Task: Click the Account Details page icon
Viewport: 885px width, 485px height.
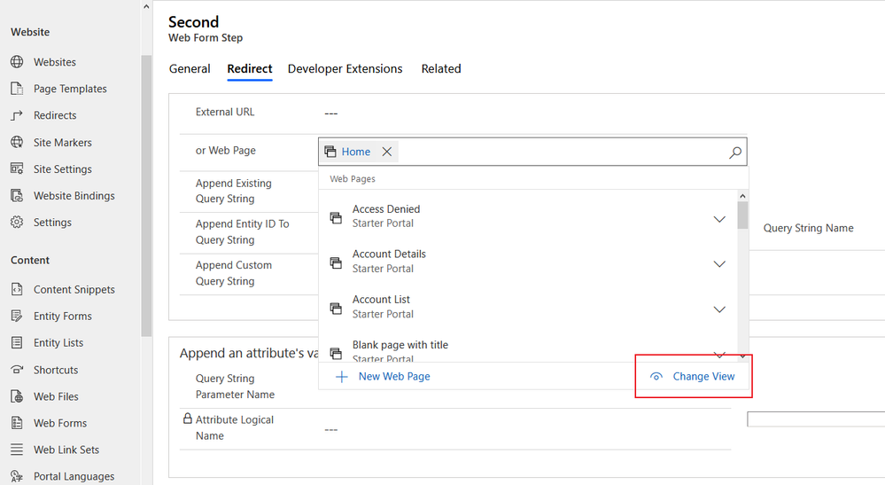Action: click(336, 263)
